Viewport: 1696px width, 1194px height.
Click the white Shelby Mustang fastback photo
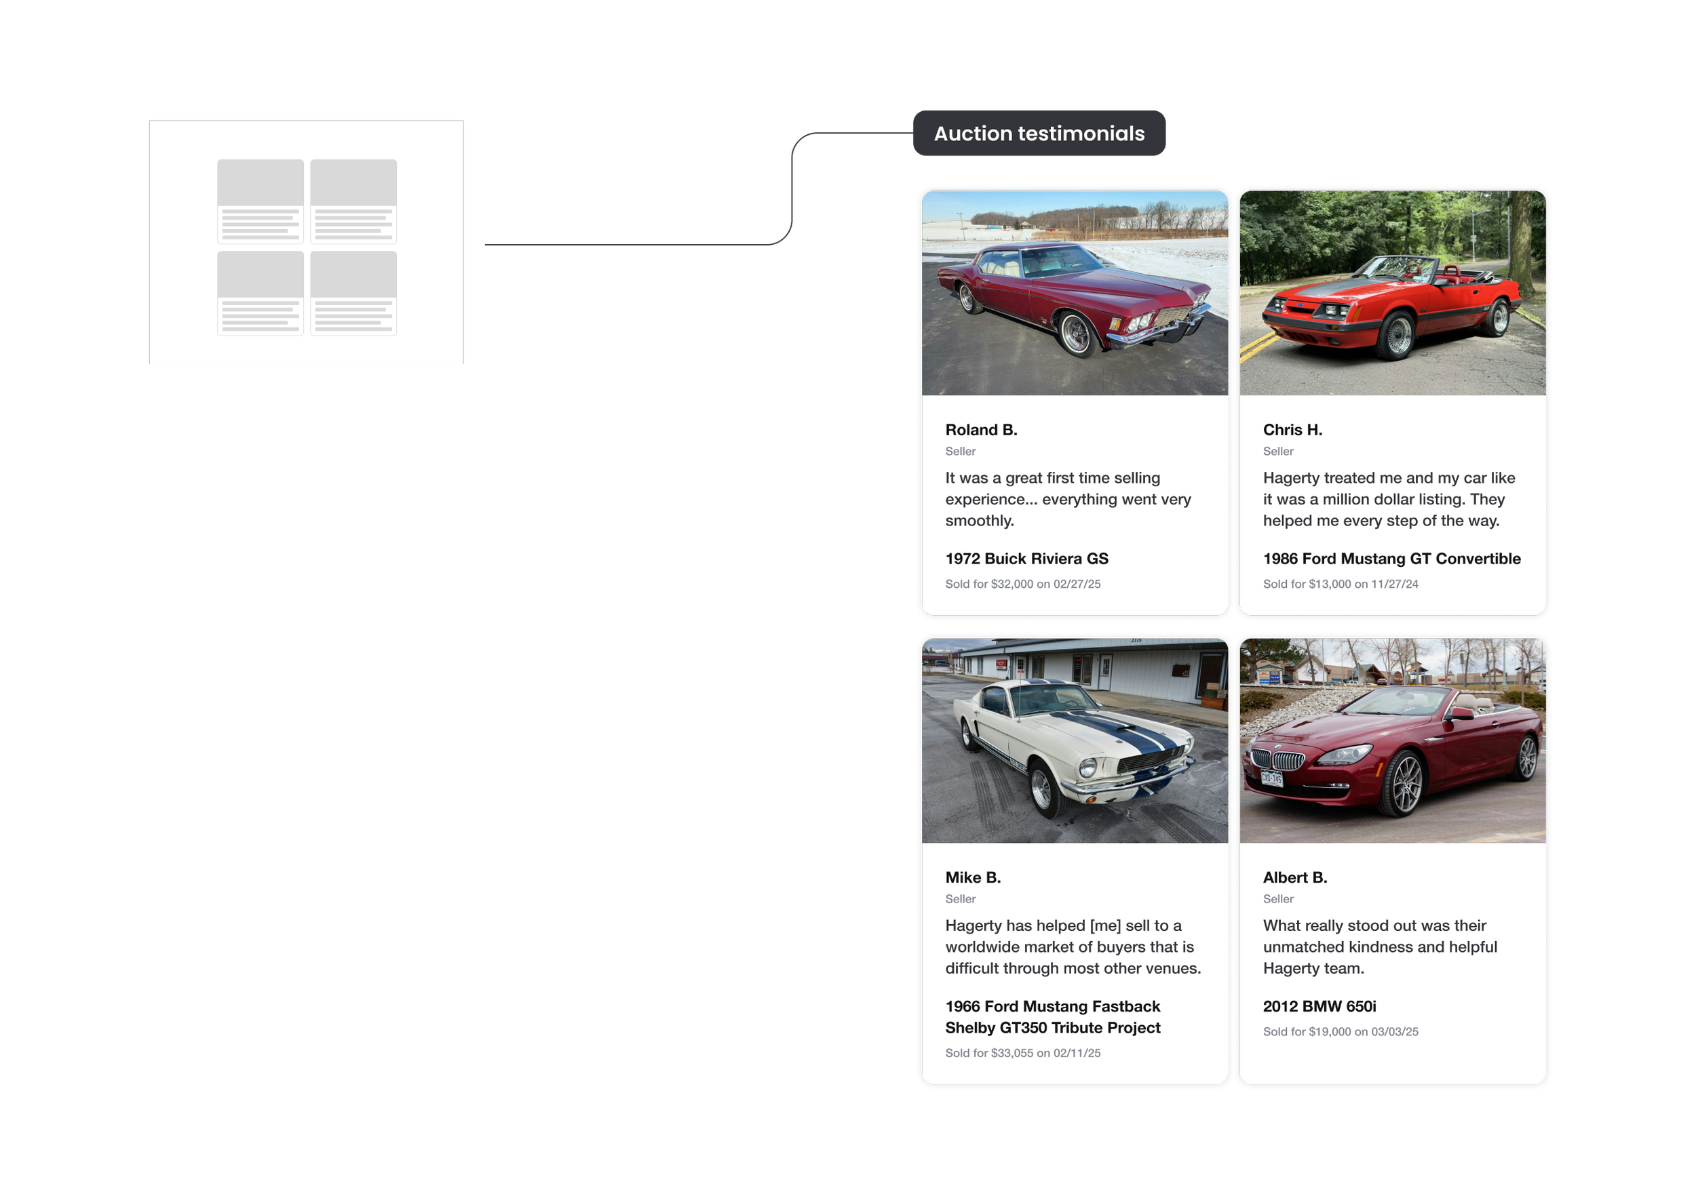click(x=1075, y=740)
